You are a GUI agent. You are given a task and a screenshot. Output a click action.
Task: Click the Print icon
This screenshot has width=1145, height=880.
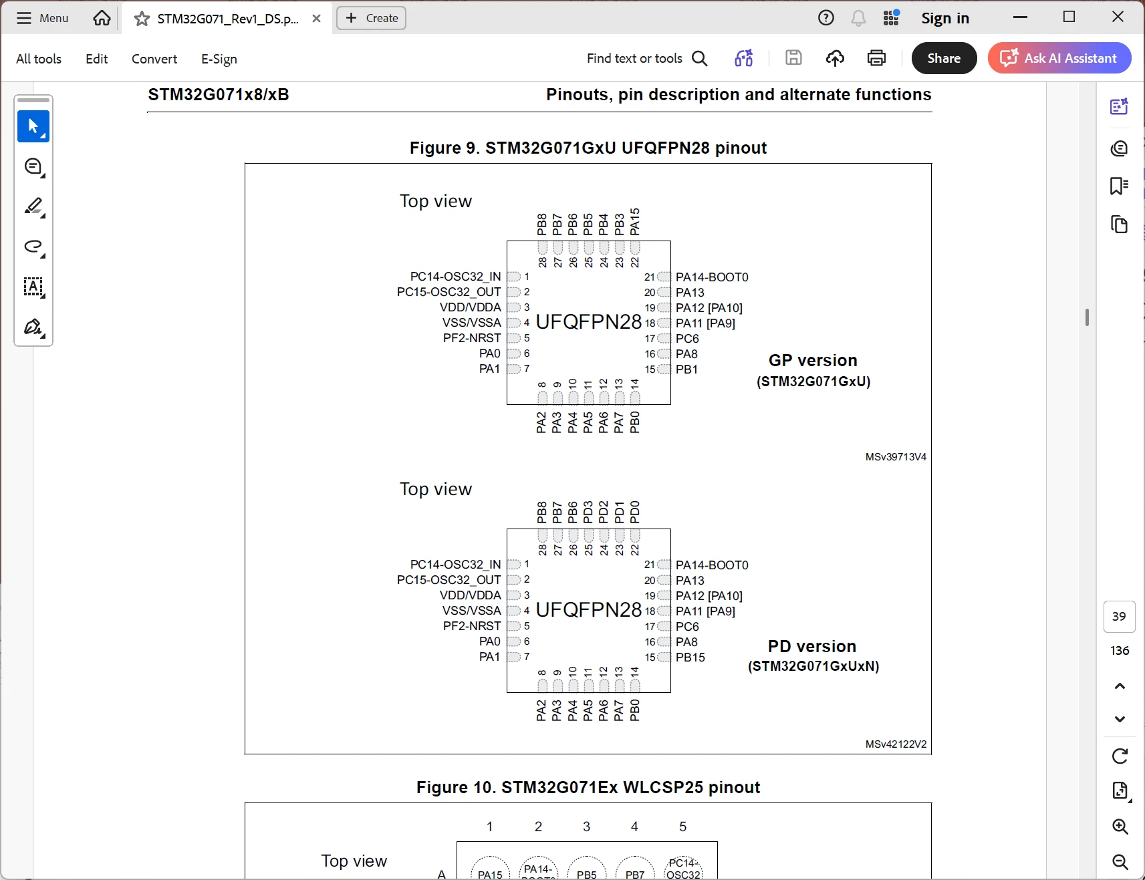point(876,58)
